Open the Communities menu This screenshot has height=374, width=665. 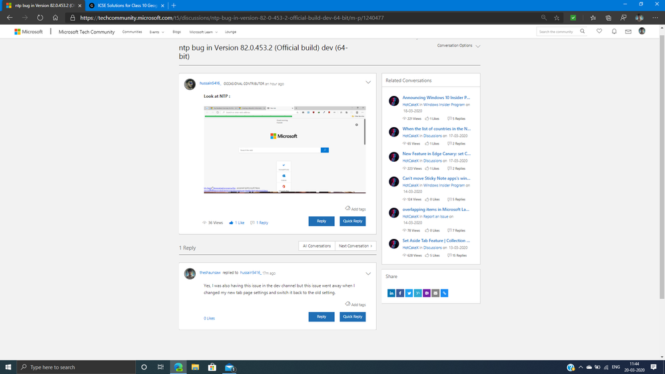[x=132, y=32]
